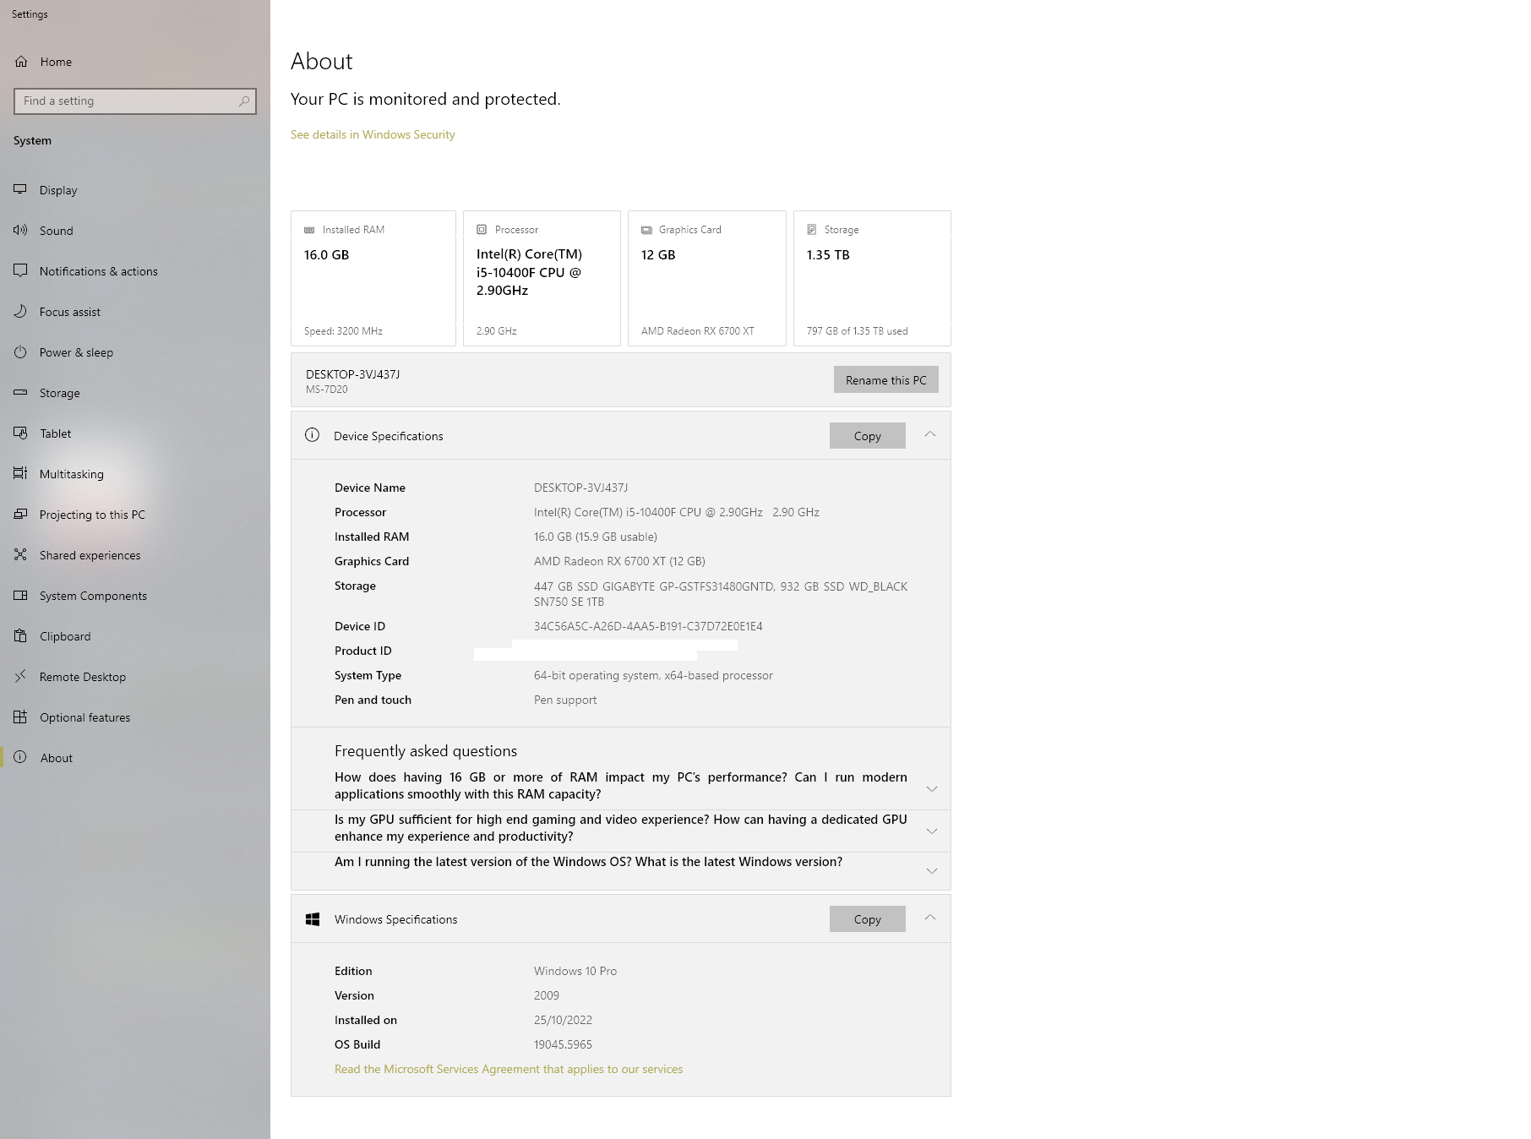1531x1139 pixels.
Task: Click the 797 GB of 1.35 TB used text
Action: point(857,331)
